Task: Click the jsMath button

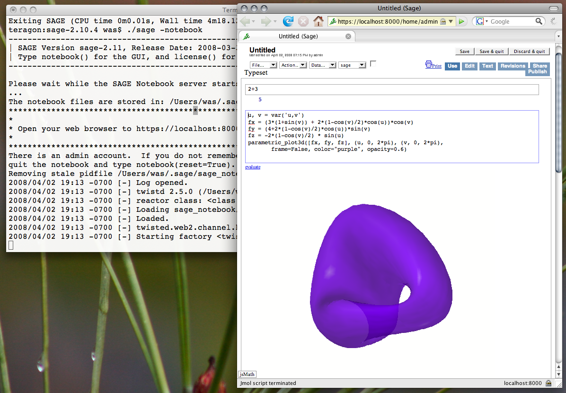Action: tap(247, 374)
